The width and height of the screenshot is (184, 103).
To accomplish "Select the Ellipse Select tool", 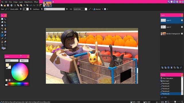I will [2, 25].
